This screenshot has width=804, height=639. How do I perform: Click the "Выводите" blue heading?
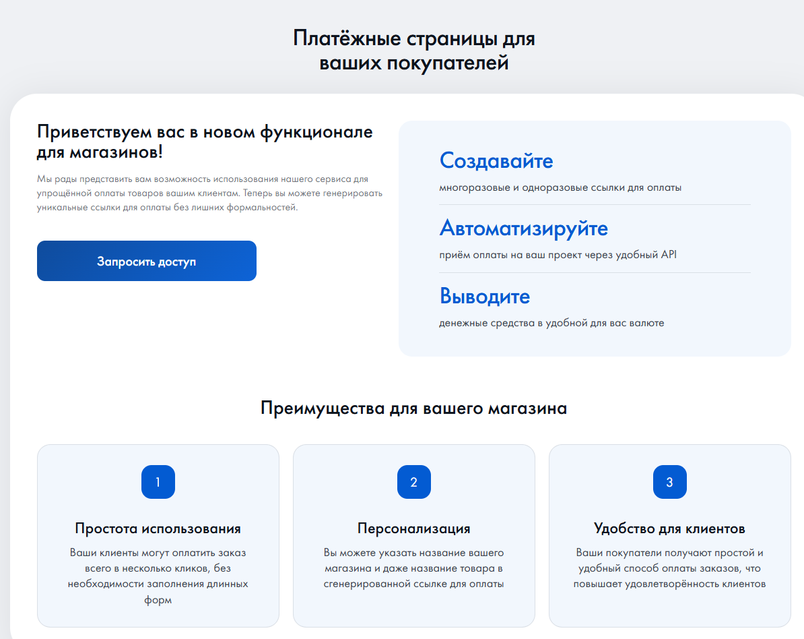coord(485,297)
